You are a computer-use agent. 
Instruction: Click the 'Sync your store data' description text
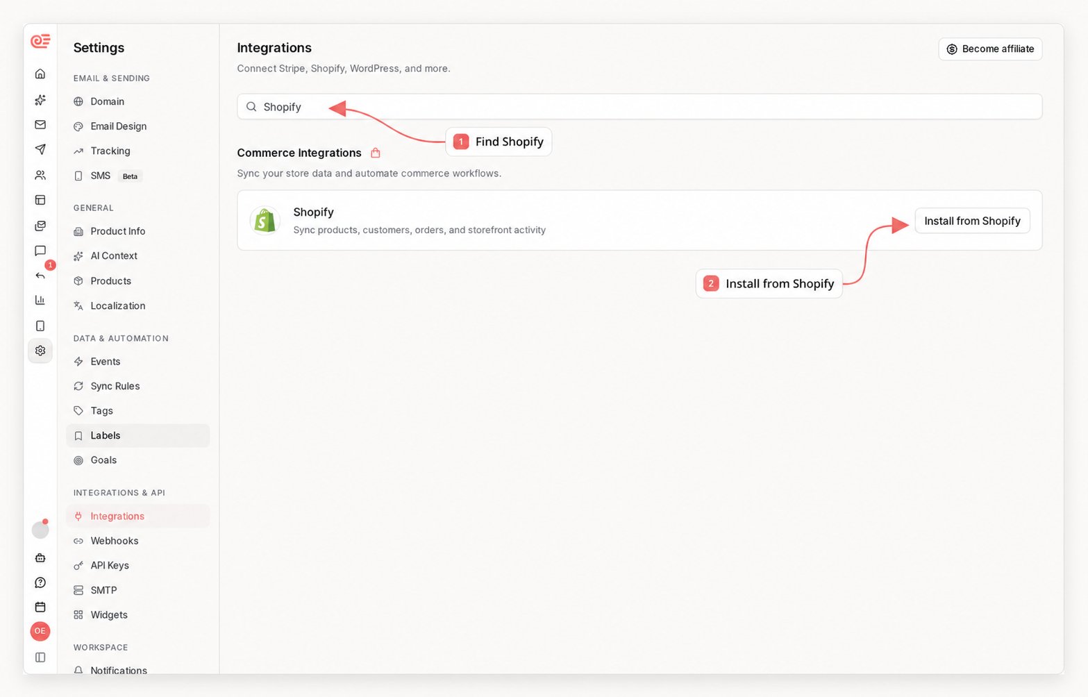coord(369,174)
